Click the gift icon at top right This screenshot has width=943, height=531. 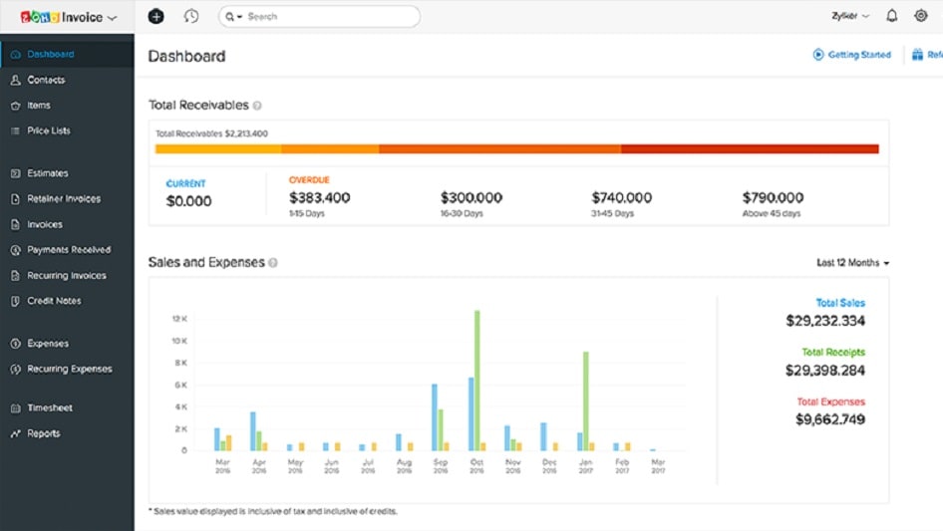(x=917, y=55)
